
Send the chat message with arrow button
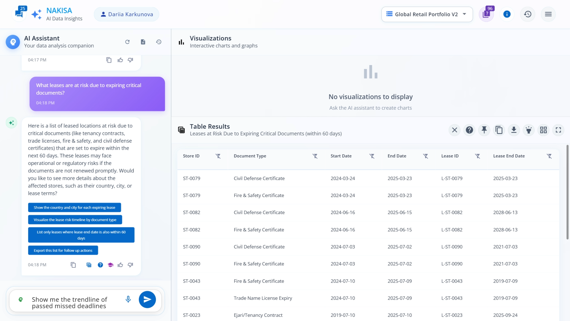click(x=147, y=300)
